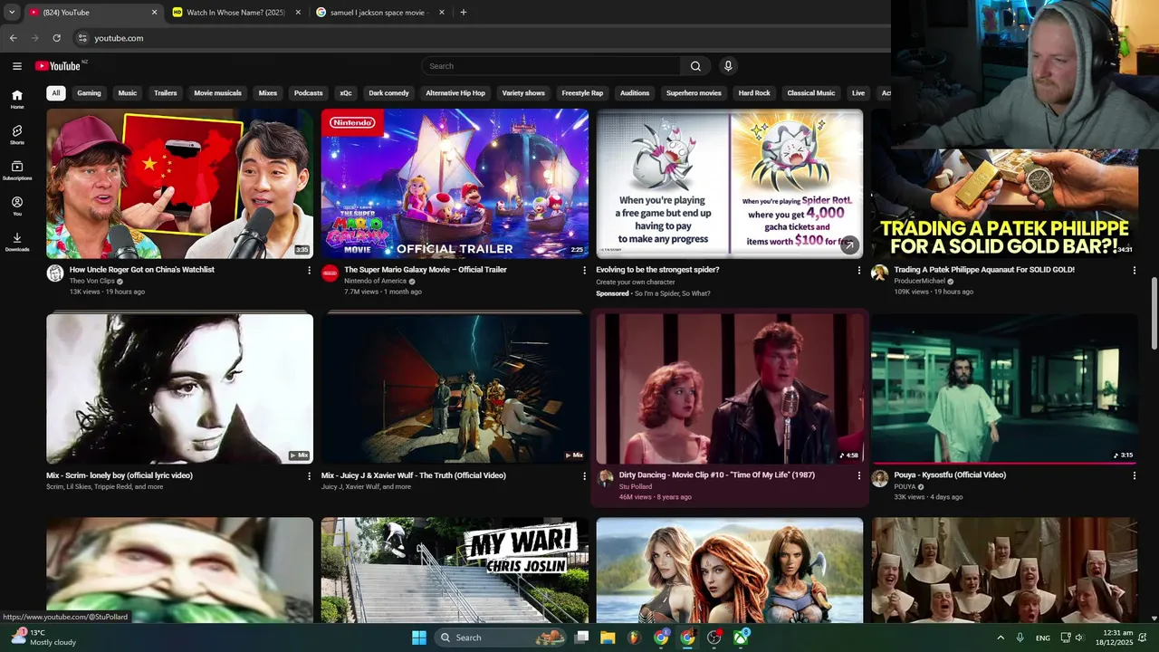Screen dimensions: 1159x652
Task: Click the YouTube logo
Action: click(x=58, y=66)
